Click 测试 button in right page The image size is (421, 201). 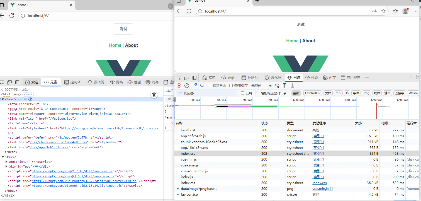(x=301, y=25)
